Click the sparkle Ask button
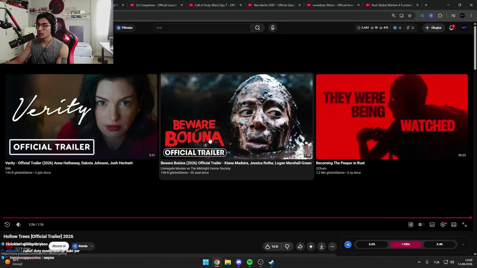 tap(311, 246)
